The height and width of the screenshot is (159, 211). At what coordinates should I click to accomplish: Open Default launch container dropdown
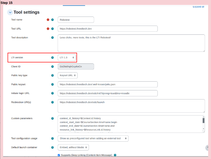tap(73, 147)
